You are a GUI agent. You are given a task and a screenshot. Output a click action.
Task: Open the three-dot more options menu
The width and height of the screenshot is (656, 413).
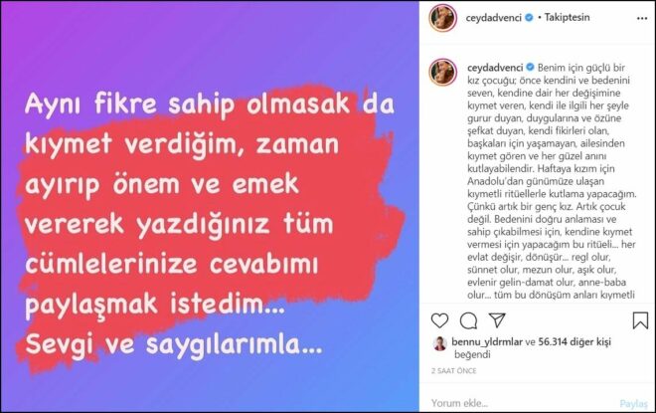[x=642, y=19]
